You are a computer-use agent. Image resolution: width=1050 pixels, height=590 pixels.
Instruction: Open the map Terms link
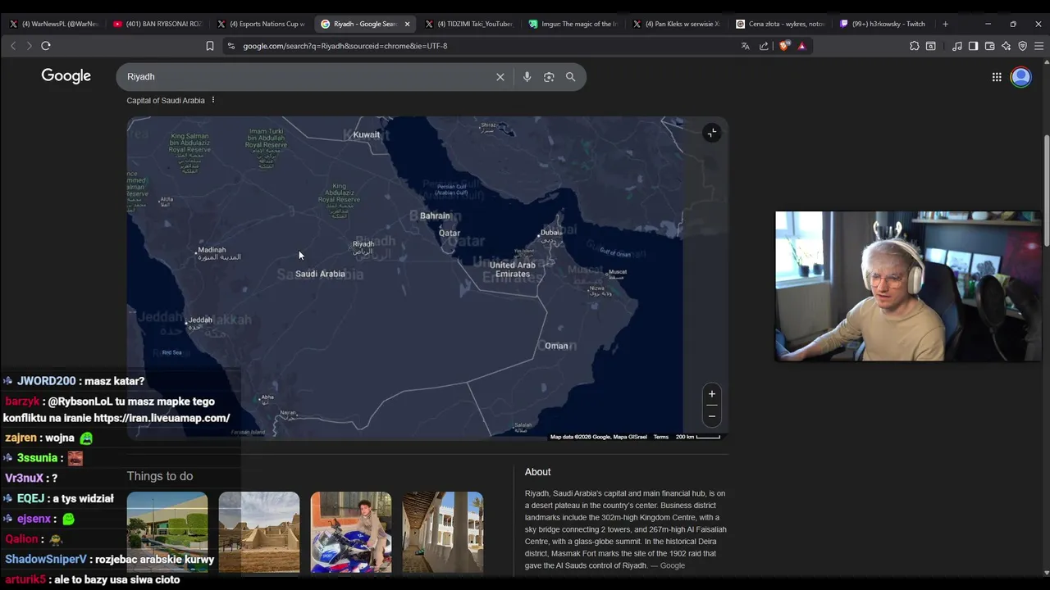(661, 437)
